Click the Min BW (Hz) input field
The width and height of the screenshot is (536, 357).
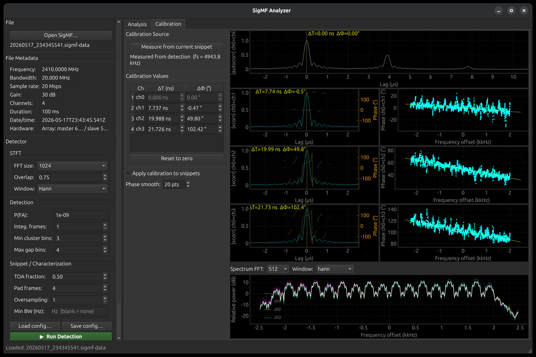79,311
